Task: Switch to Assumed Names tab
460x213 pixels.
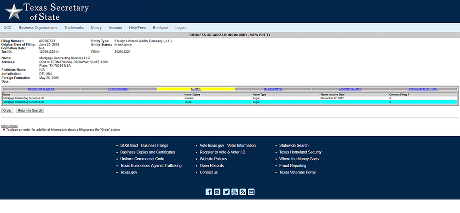Action: (x=350, y=89)
